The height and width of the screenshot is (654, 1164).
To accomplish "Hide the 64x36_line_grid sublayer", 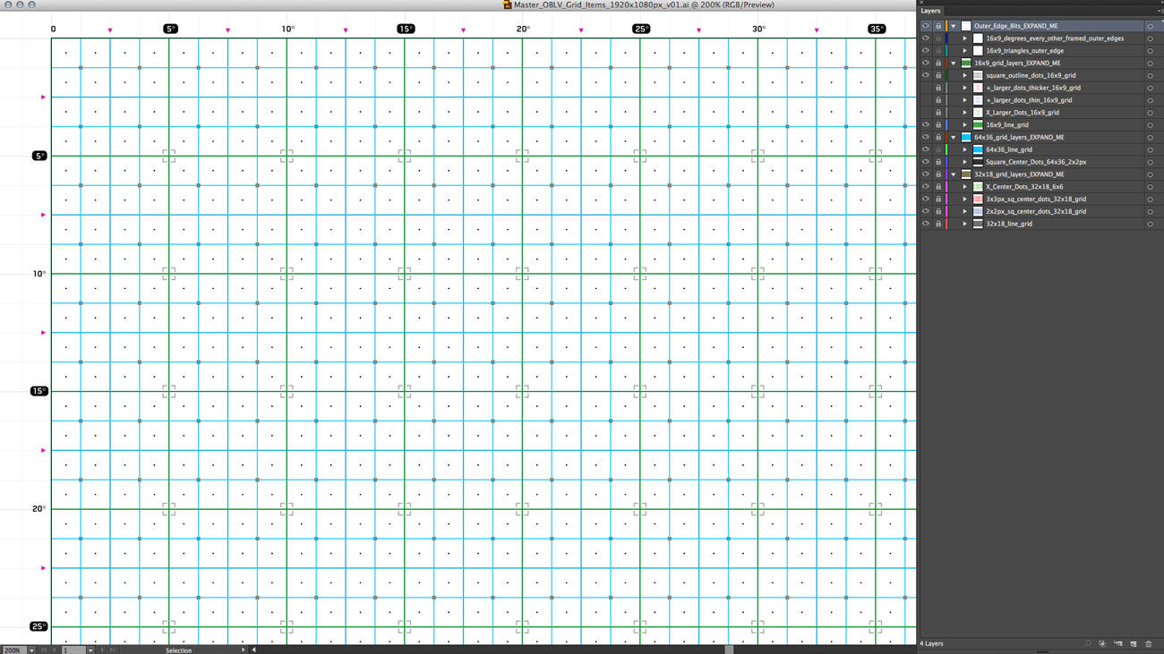I will pyautogui.click(x=926, y=149).
